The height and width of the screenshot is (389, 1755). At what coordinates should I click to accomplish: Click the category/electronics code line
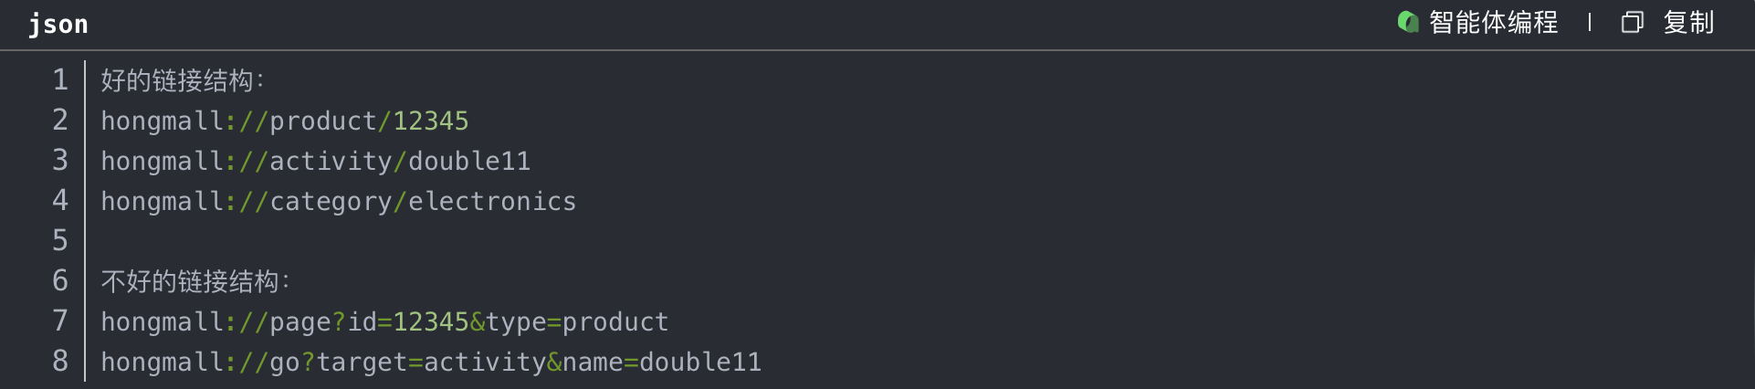[x=338, y=201]
